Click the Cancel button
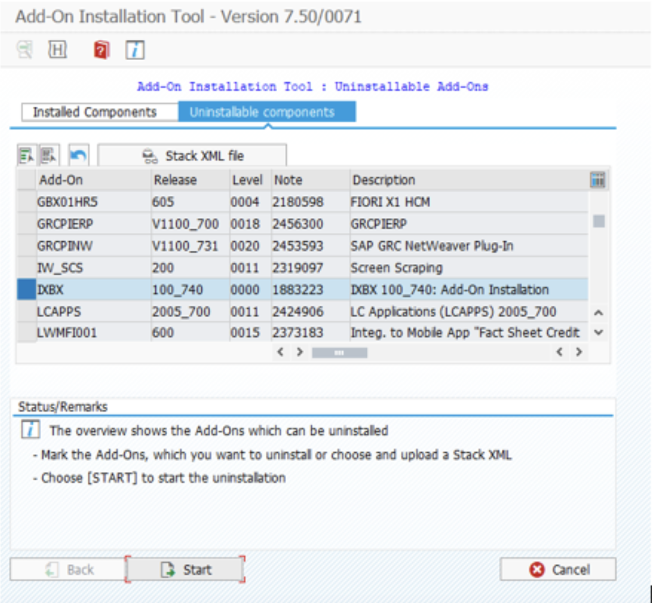This screenshot has width=652, height=603. (x=558, y=569)
